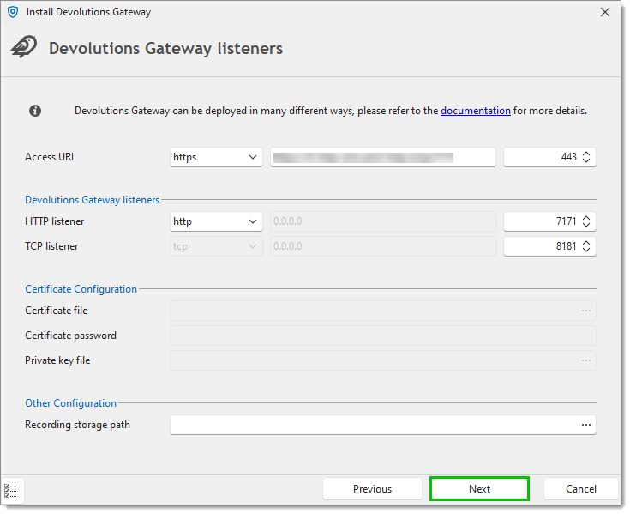Click the information icon beside the deployment note

[x=35, y=112]
